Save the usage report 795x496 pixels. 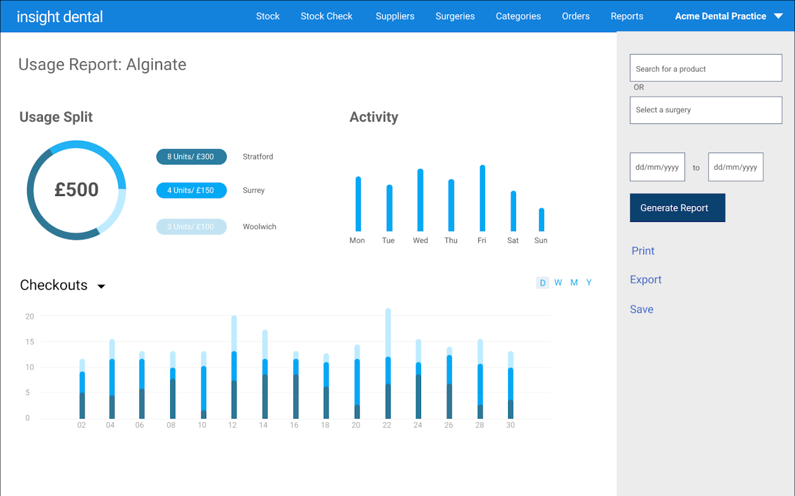(x=641, y=309)
